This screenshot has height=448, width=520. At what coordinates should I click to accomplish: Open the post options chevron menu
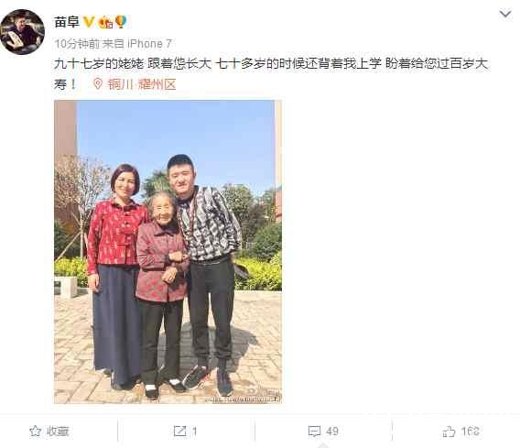[505, 15]
